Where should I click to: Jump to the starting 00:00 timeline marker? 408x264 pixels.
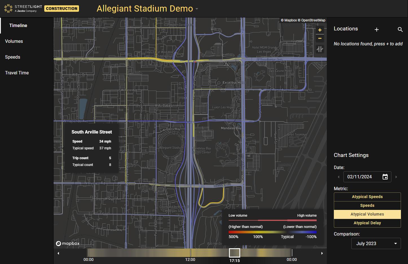click(x=89, y=253)
